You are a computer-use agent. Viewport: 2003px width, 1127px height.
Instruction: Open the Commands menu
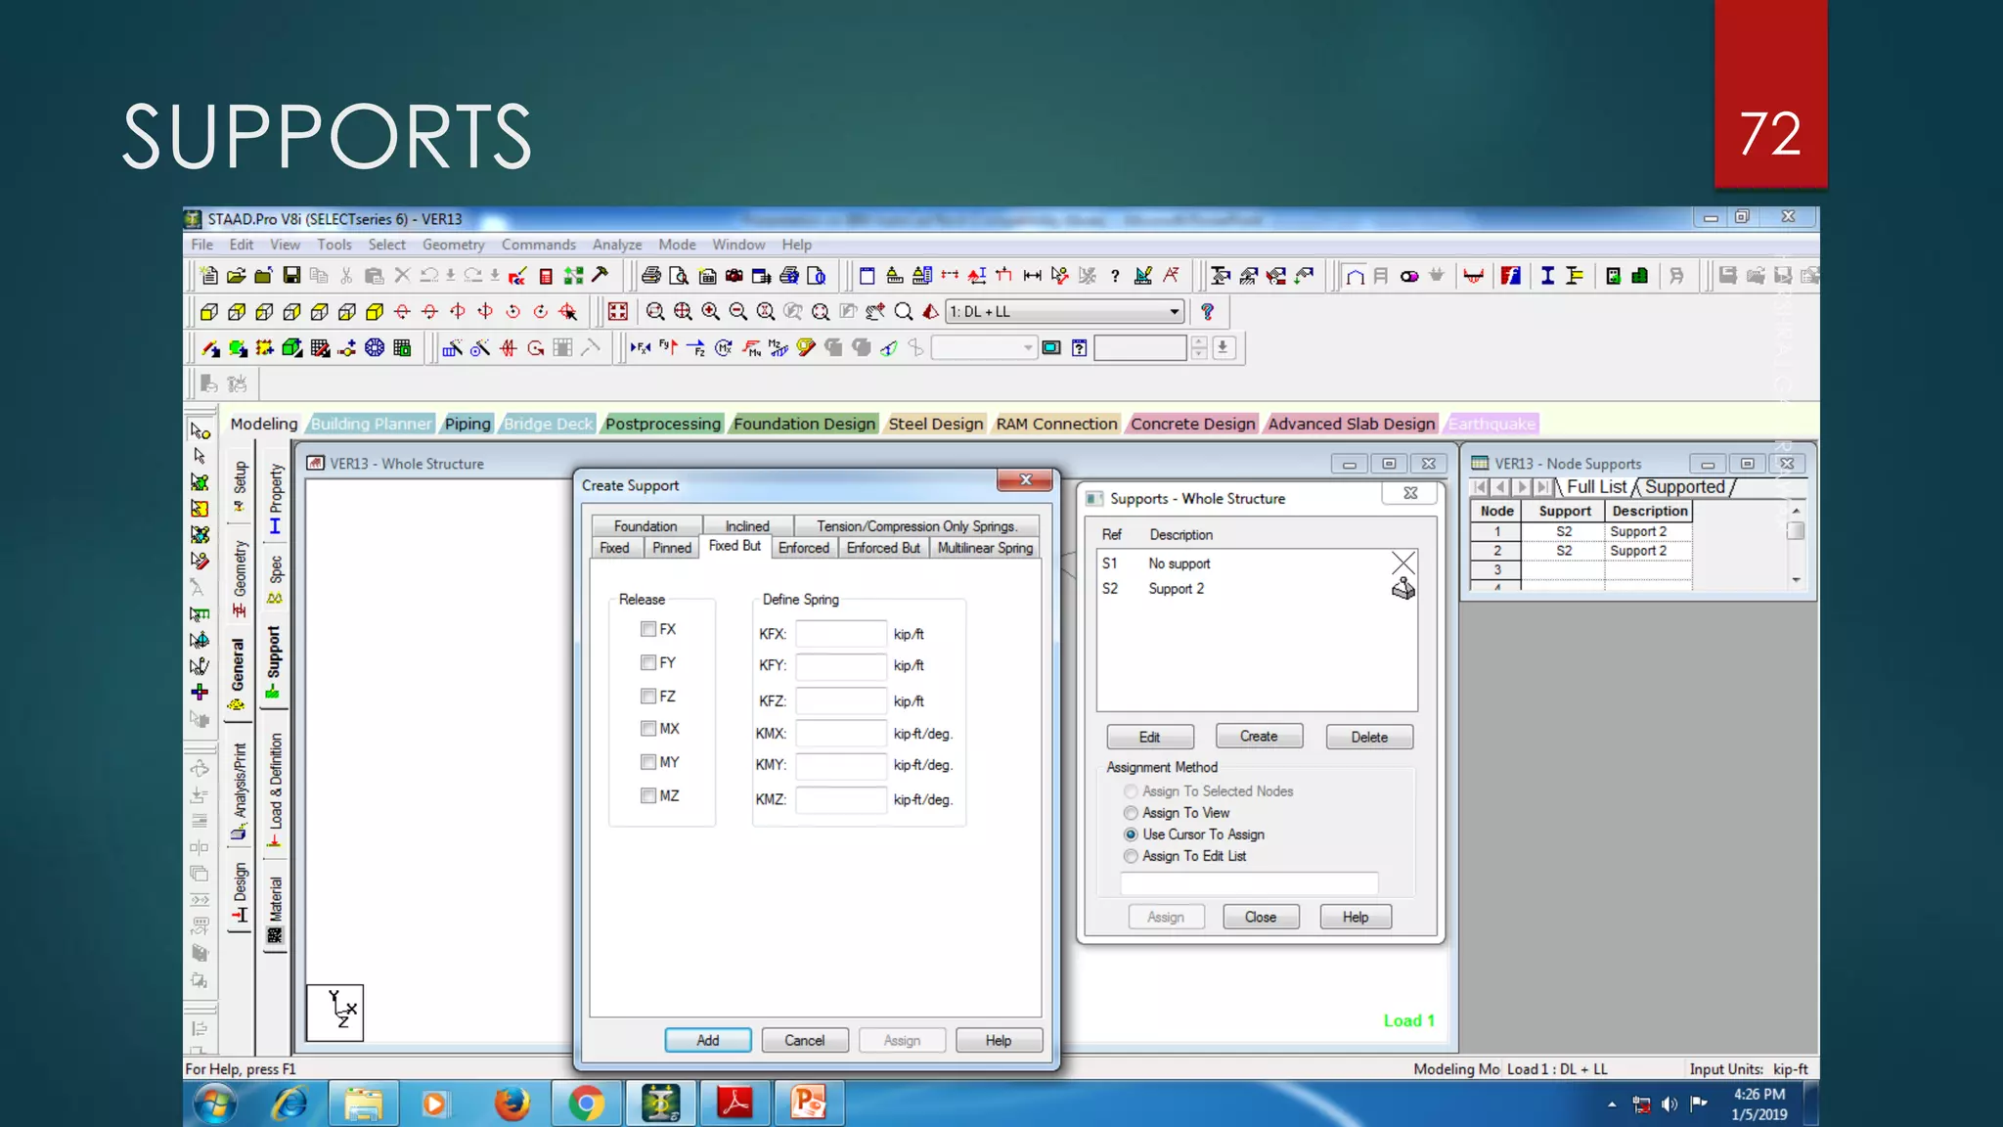click(538, 245)
